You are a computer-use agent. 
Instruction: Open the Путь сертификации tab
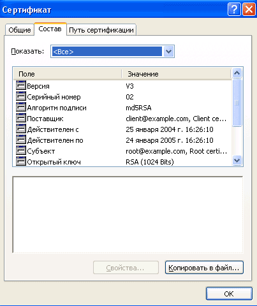click(101, 30)
